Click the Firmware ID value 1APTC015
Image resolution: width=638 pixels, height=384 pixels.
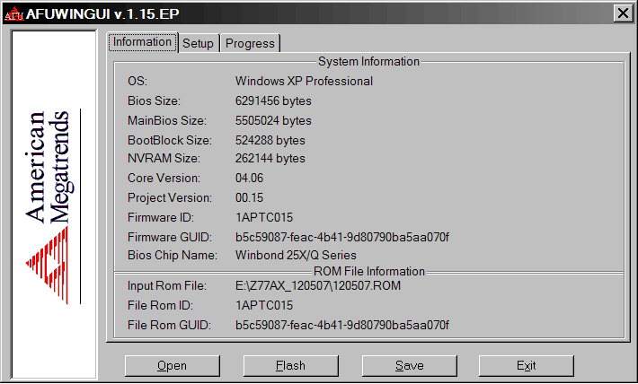(264, 217)
